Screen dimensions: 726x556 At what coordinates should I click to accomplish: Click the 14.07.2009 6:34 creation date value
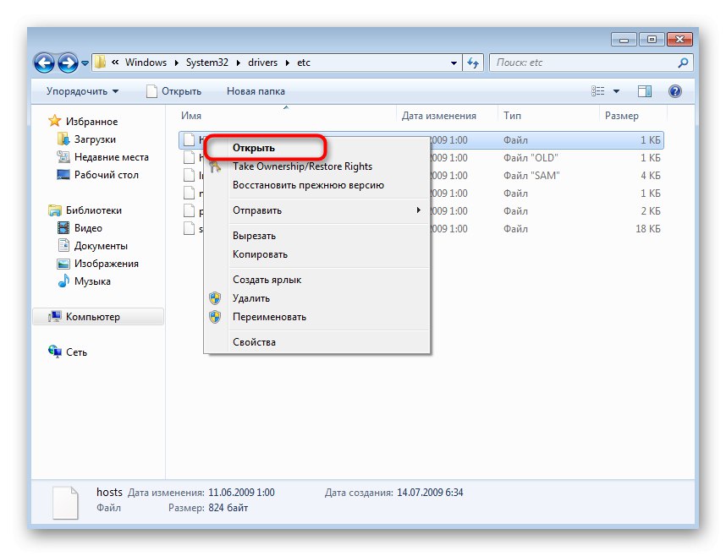430,493
